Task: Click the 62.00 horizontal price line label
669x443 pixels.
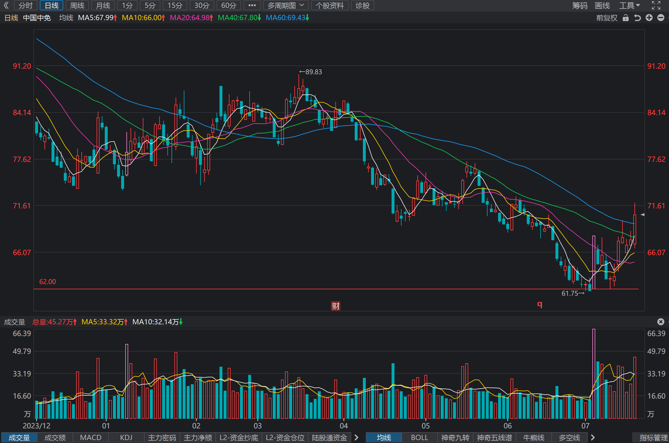Action: click(x=47, y=282)
